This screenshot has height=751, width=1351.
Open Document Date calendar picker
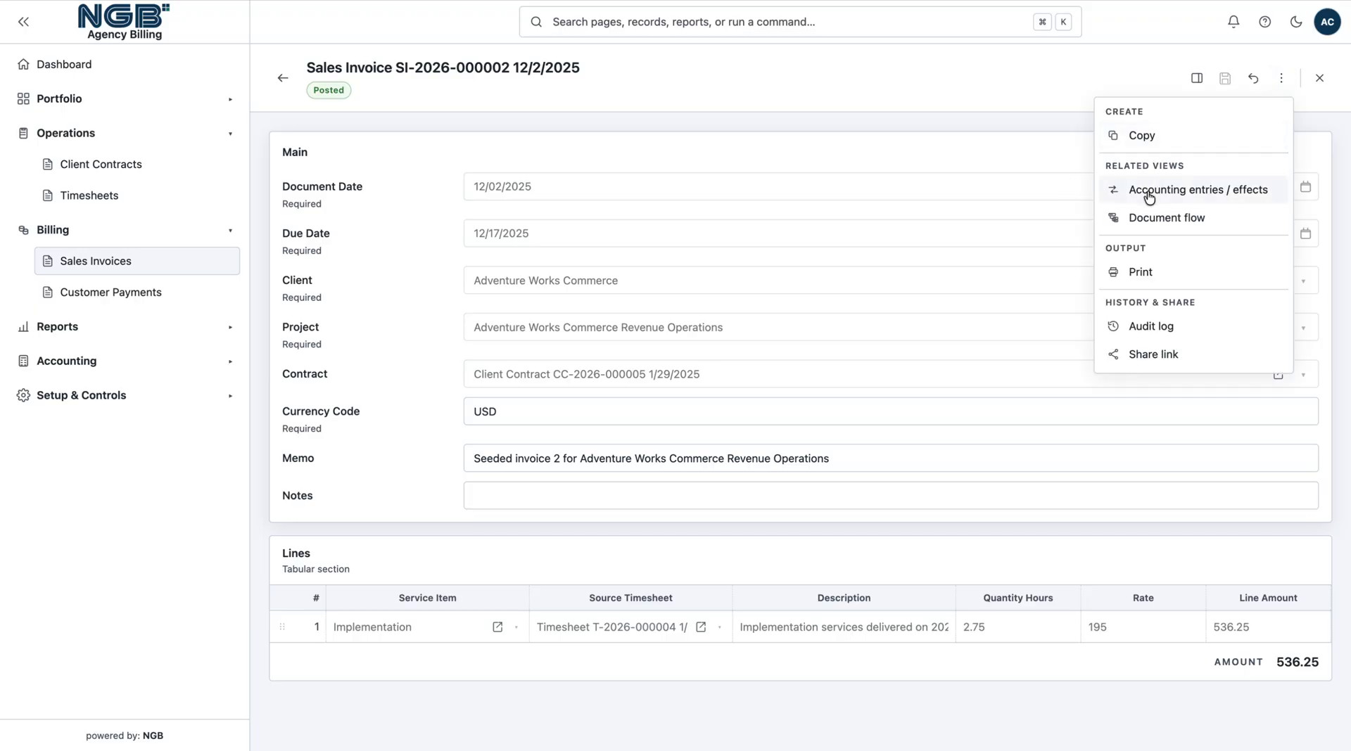(x=1305, y=187)
